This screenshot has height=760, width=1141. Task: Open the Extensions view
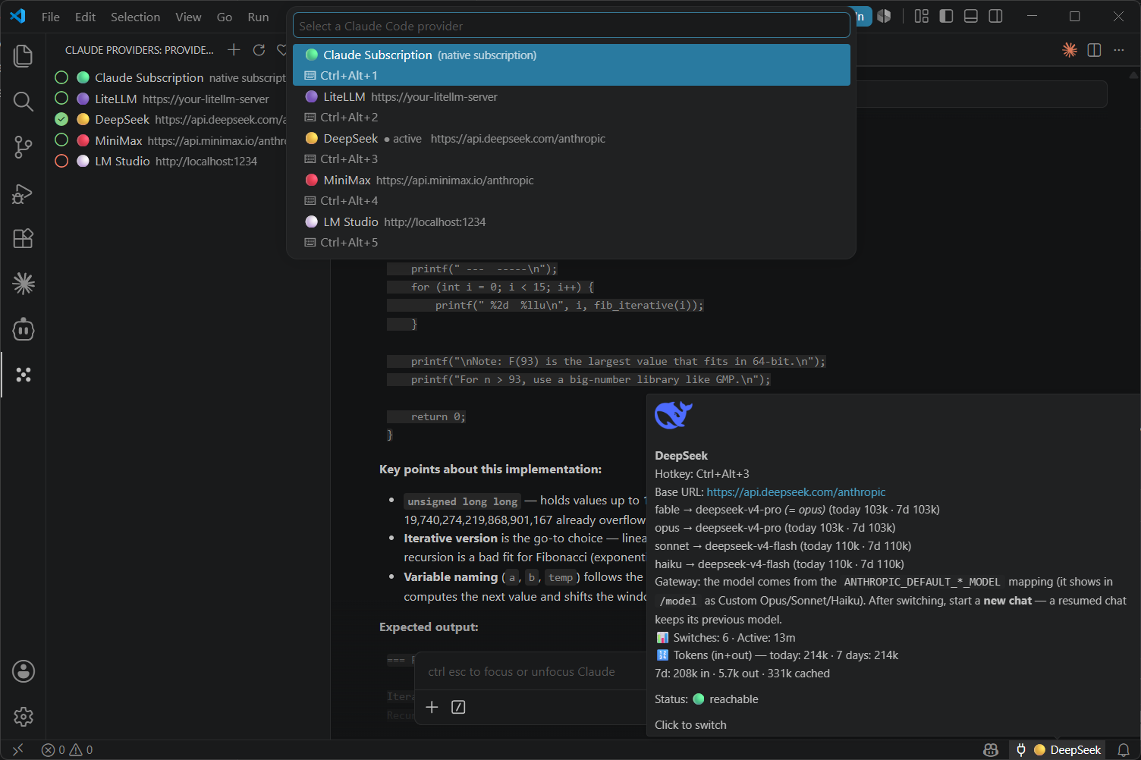tap(24, 238)
